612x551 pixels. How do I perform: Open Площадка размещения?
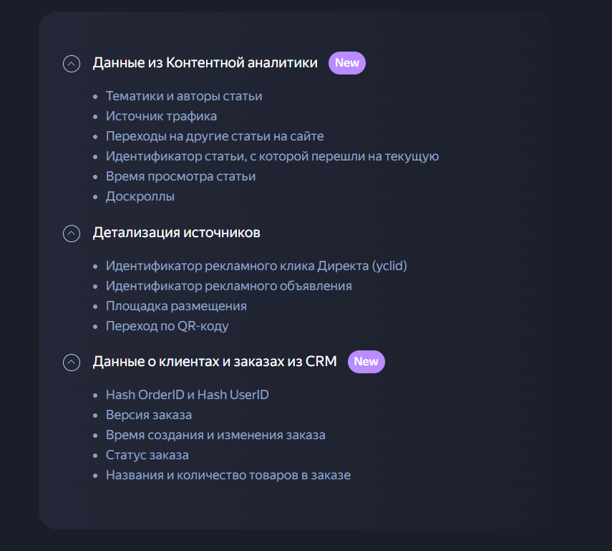[176, 305]
